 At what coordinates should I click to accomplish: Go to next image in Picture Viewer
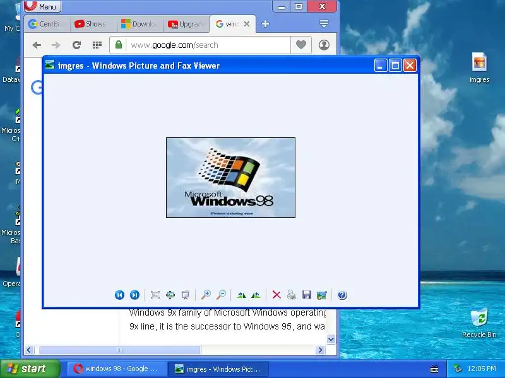click(134, 295)
